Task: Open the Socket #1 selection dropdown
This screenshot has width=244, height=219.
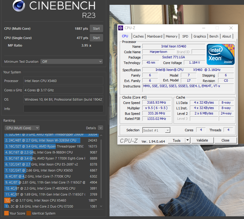Action: [156, 130]
